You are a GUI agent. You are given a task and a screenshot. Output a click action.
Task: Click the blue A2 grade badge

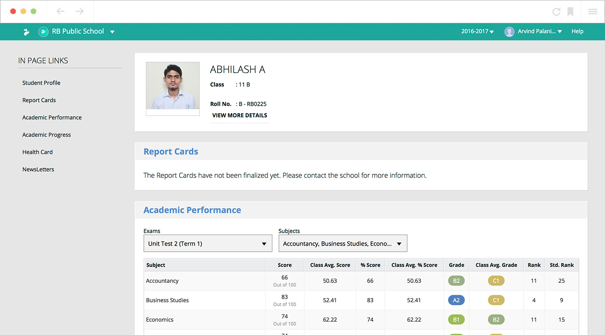(x=456, y=300)
